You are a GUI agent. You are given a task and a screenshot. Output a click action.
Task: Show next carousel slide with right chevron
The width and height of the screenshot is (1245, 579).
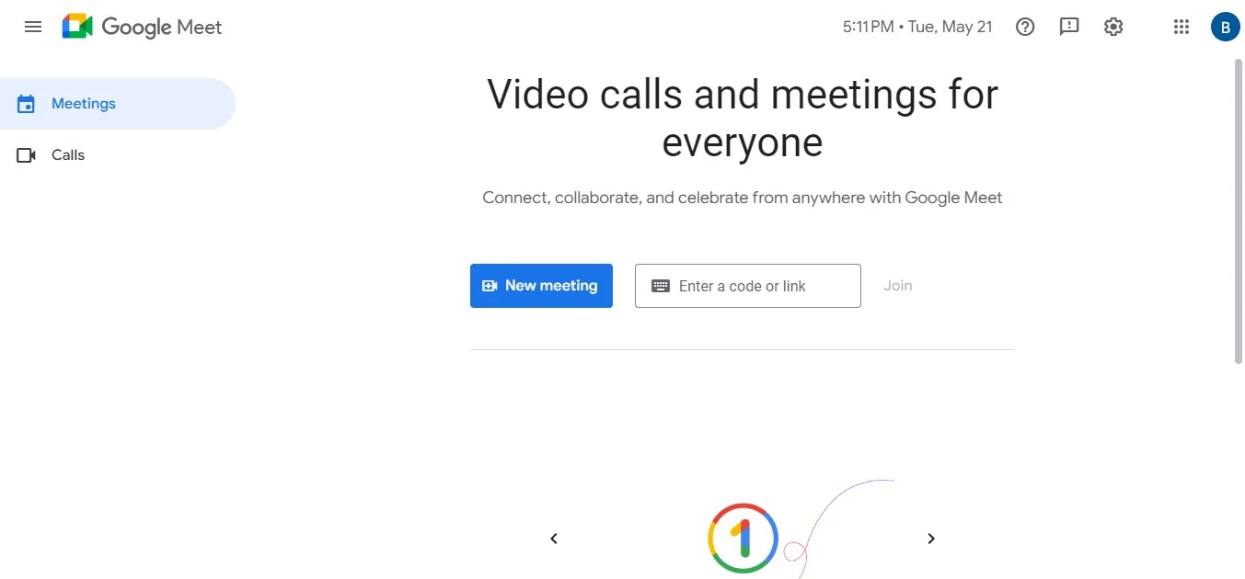[x=931, y=539]
